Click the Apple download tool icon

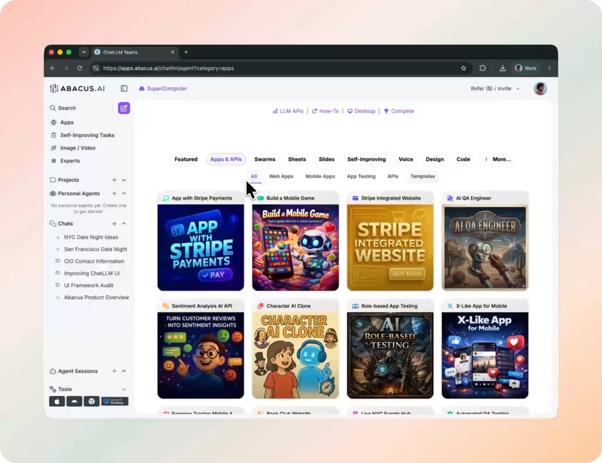pos(57,402)
